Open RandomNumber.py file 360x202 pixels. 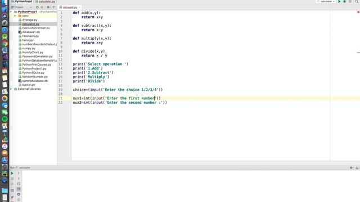tap(35, 77)
